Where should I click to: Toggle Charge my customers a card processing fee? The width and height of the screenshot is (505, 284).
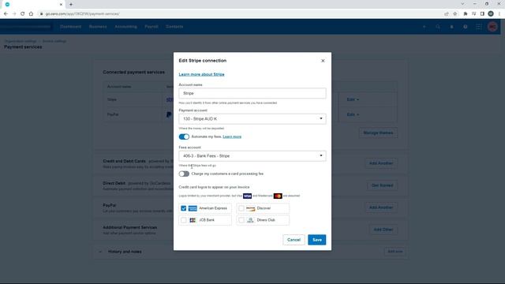(x=184, y=174)
